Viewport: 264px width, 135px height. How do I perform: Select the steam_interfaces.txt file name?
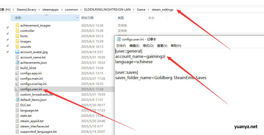point(35,126)
